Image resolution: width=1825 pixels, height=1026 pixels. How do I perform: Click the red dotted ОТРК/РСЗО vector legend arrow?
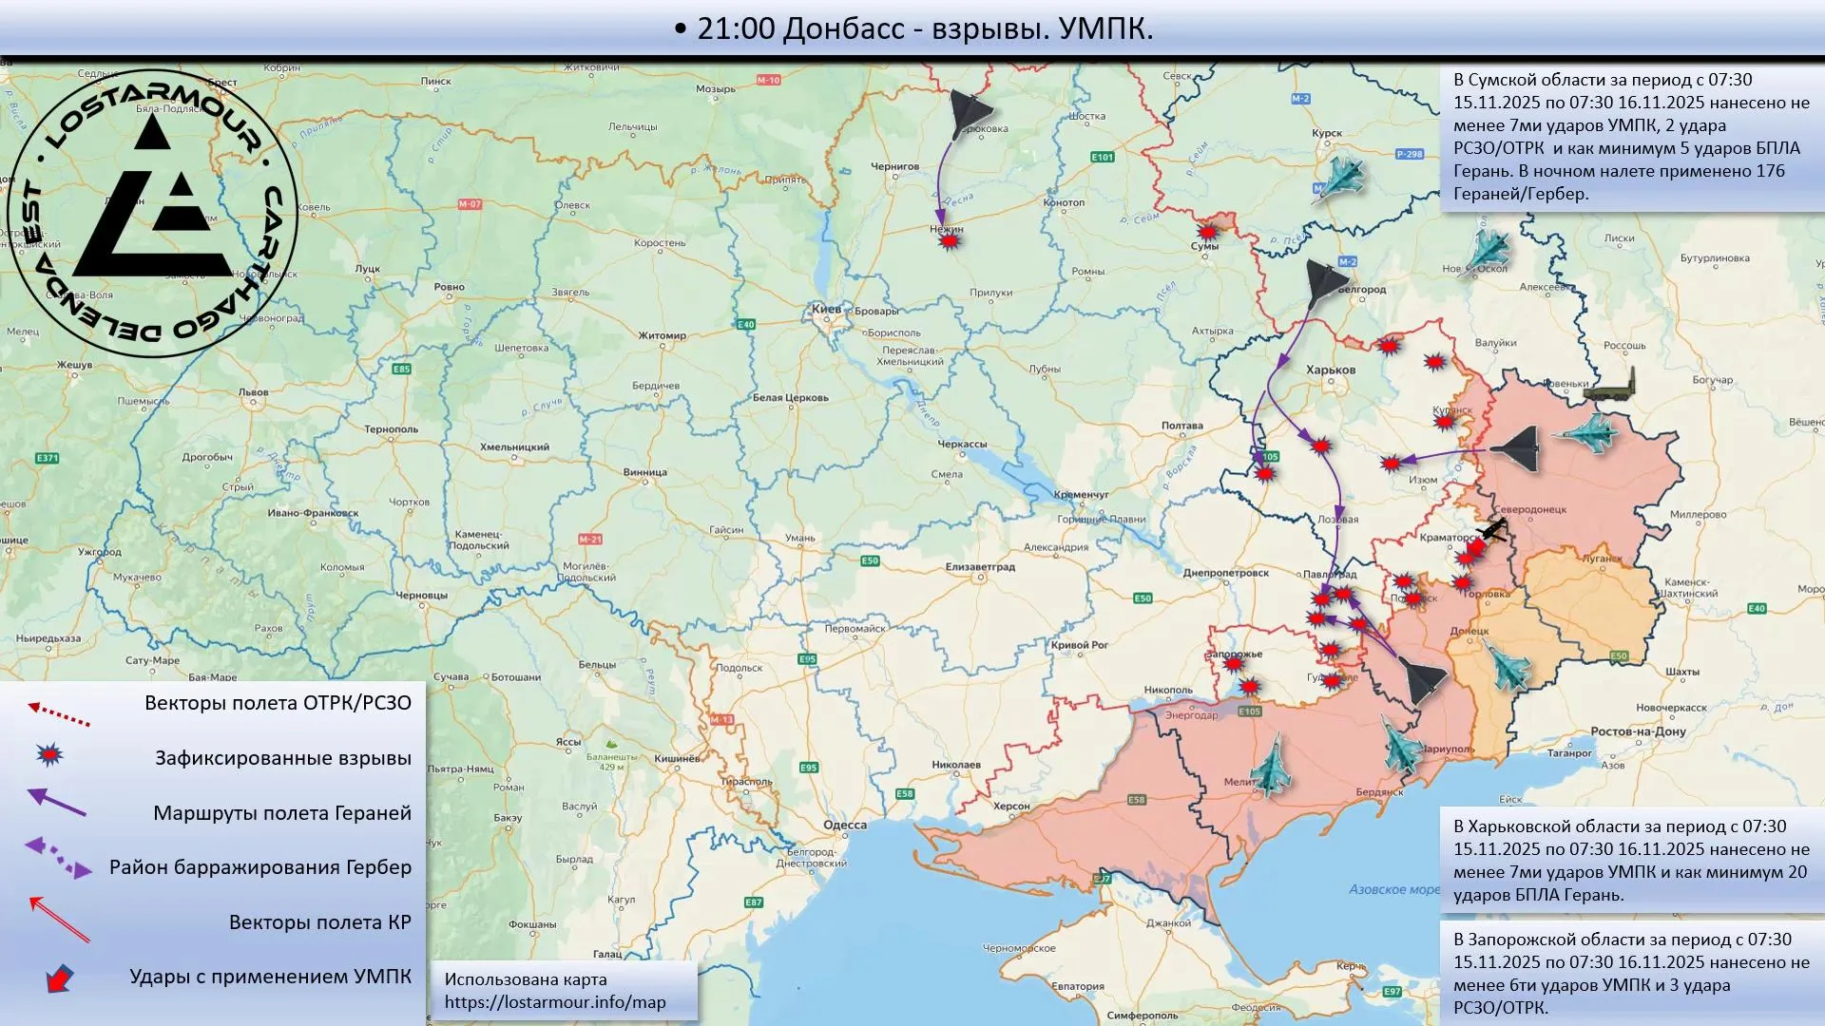point(59,713)
